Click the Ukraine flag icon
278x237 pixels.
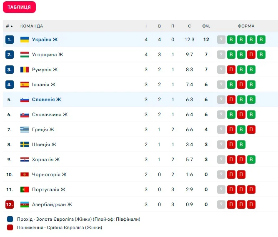pyautogui.click(x=25, y=40)
